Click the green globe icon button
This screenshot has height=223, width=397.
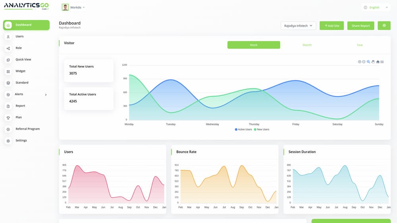pyautogui.click(x=384, y=25)
